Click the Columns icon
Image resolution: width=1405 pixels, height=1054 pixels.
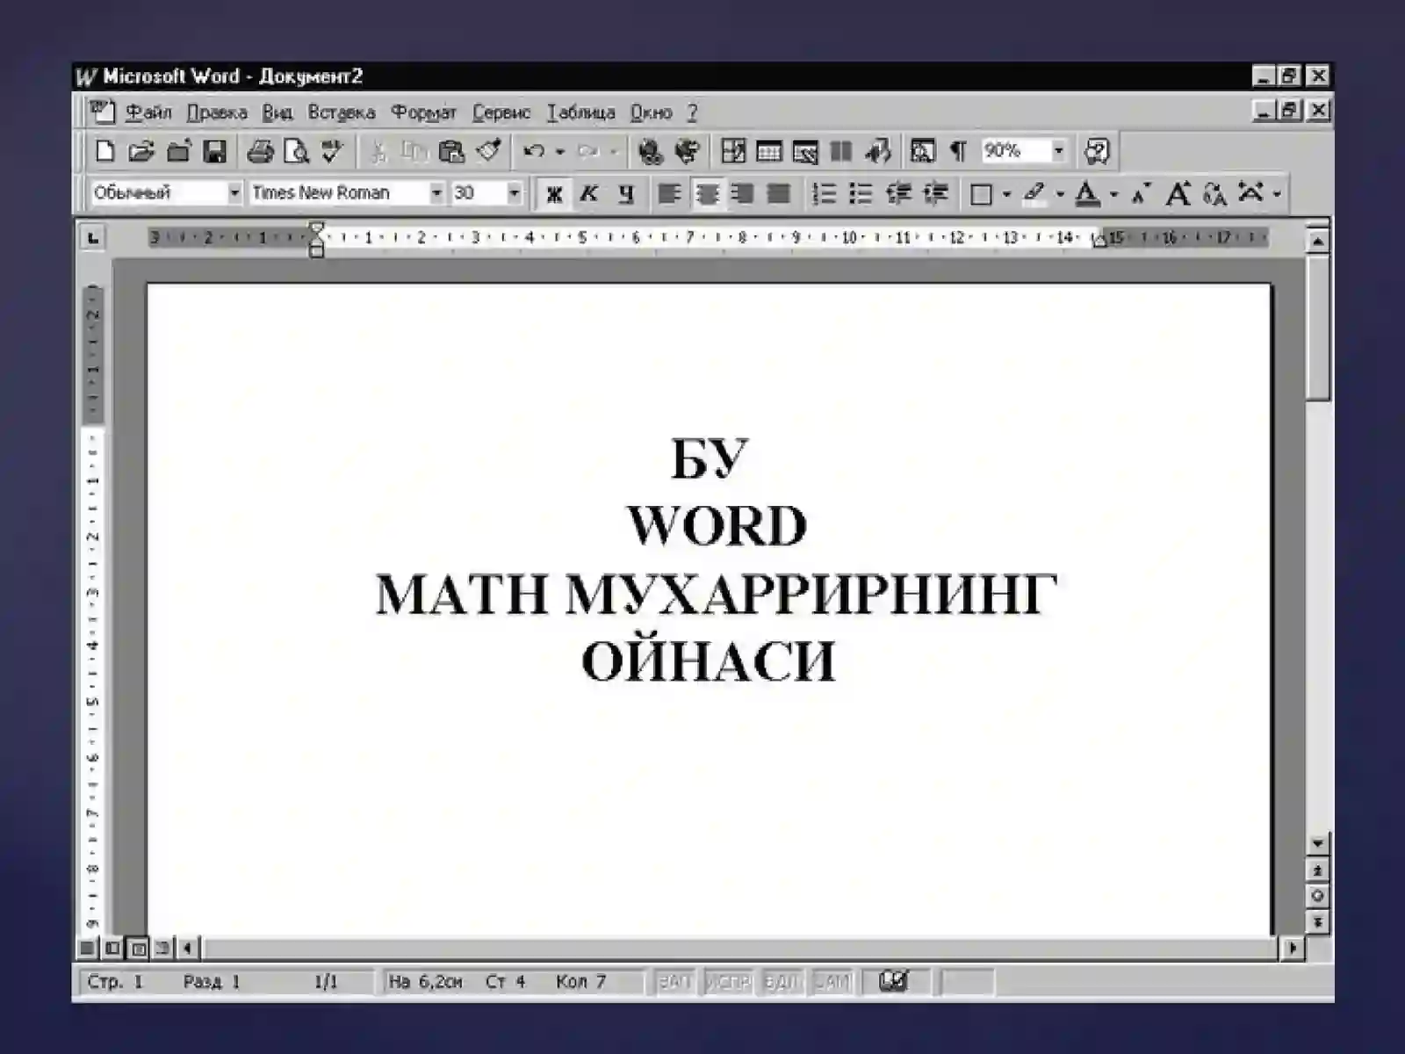click(x=841, y=151)
